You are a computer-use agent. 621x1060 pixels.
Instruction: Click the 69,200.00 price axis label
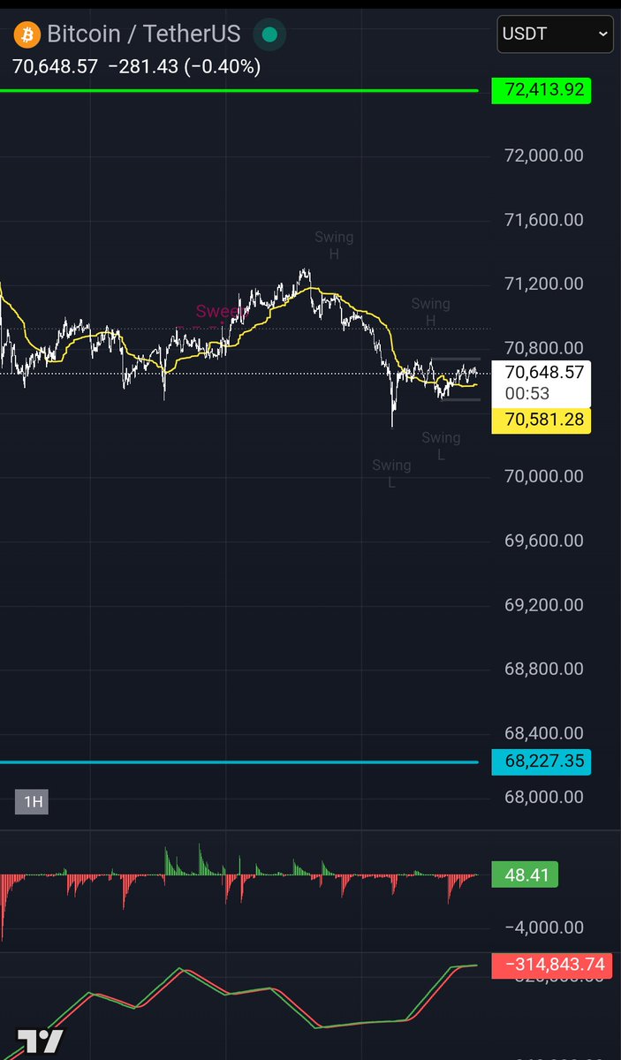click(544, 605)
